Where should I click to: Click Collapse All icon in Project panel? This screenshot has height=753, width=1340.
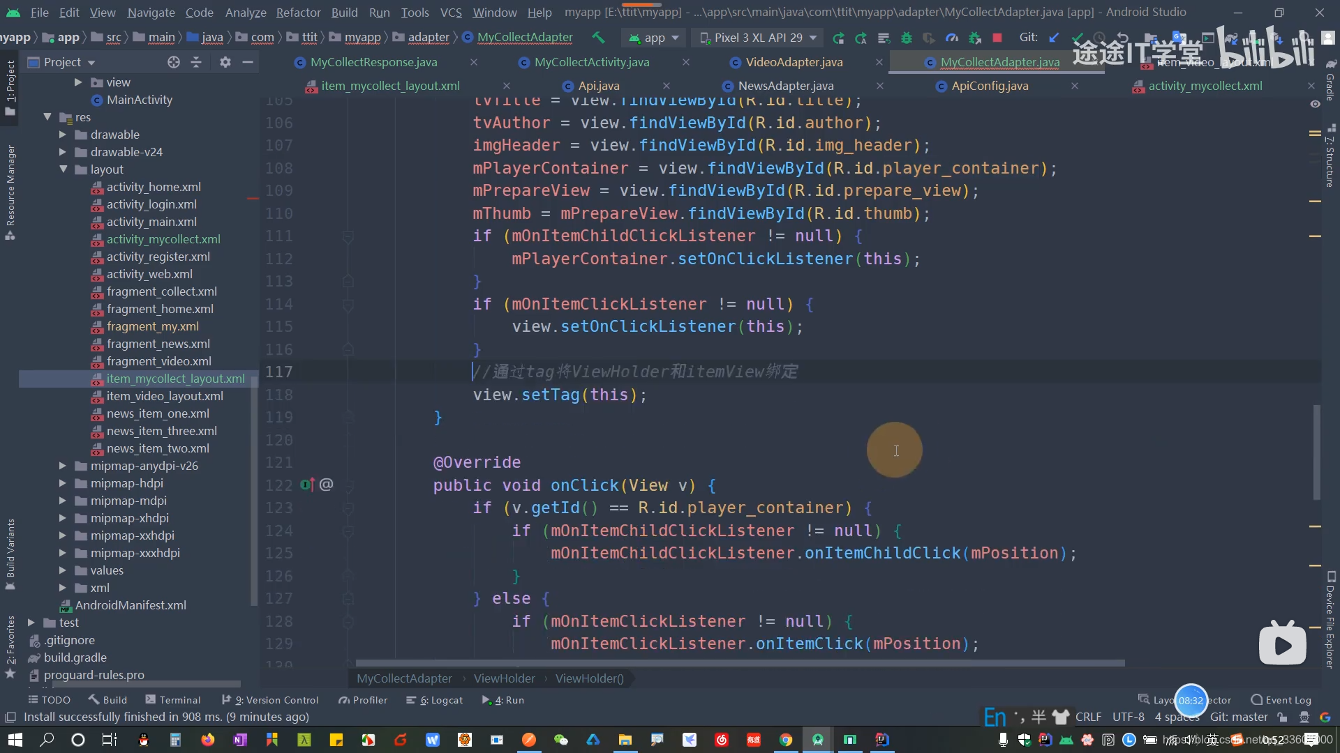[x=196, y=62]
